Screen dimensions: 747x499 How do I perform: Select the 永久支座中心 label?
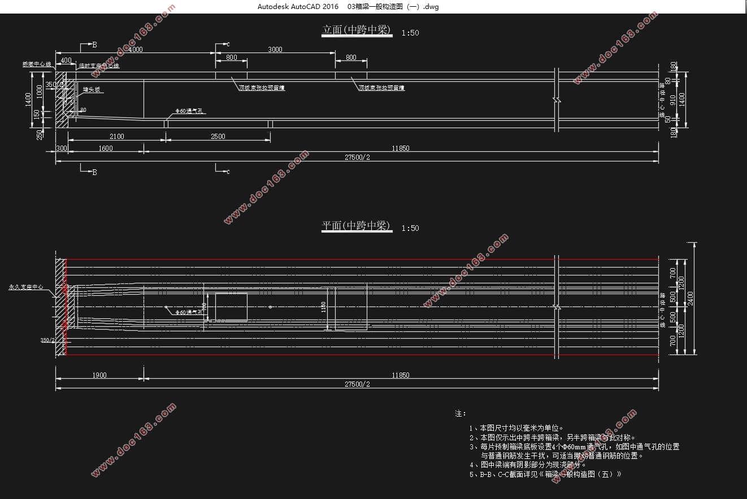coord(26,287)
